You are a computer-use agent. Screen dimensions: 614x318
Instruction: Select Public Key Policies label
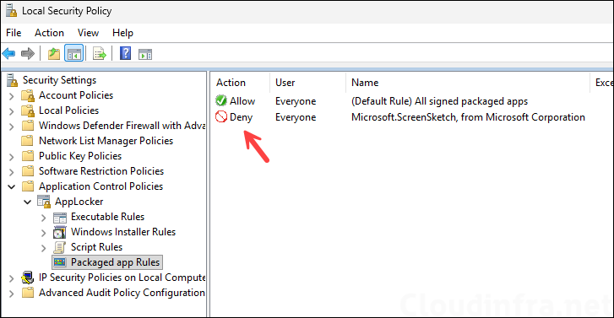click(80, 156)
